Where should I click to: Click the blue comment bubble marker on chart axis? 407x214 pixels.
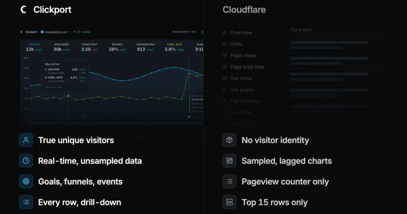[x=83, y=117]
